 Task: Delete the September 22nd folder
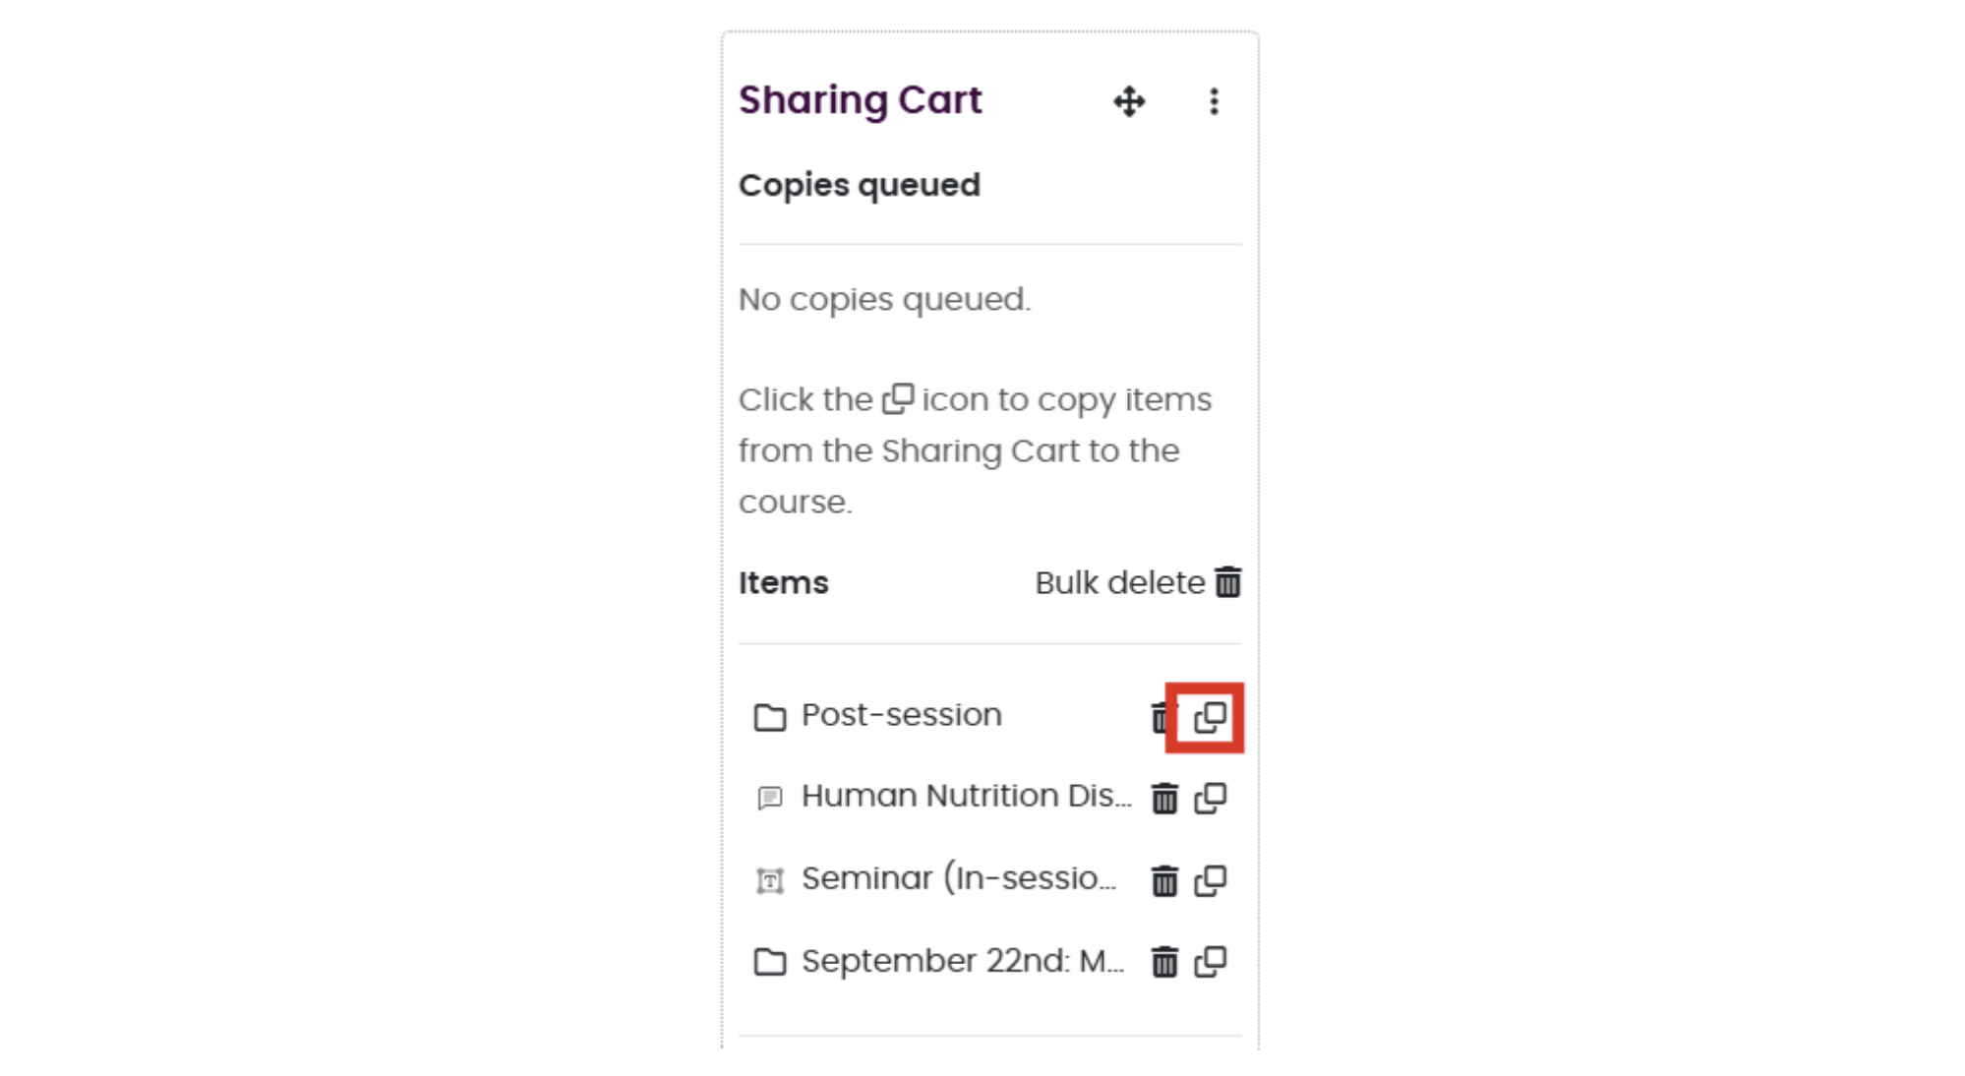click(x=1165, y=961)
